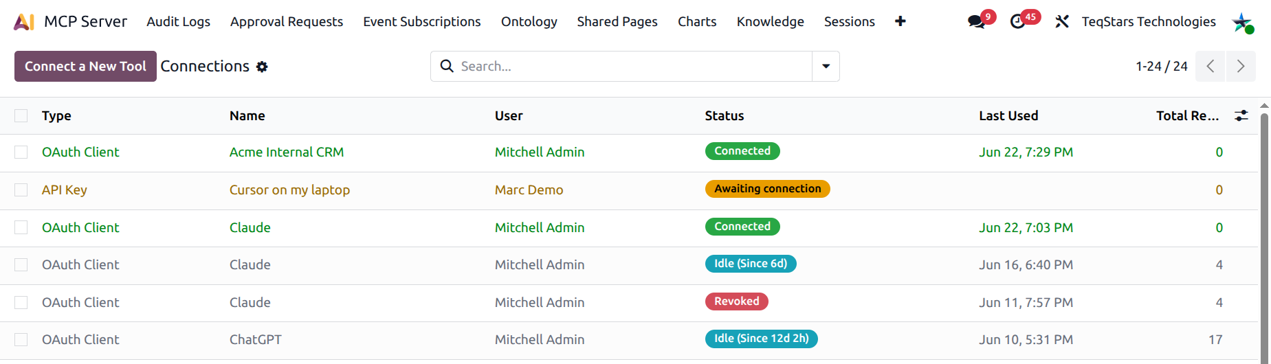Check the revoked Claude row checkbox
Screen dimensions: 1271x364
(21, 302)
